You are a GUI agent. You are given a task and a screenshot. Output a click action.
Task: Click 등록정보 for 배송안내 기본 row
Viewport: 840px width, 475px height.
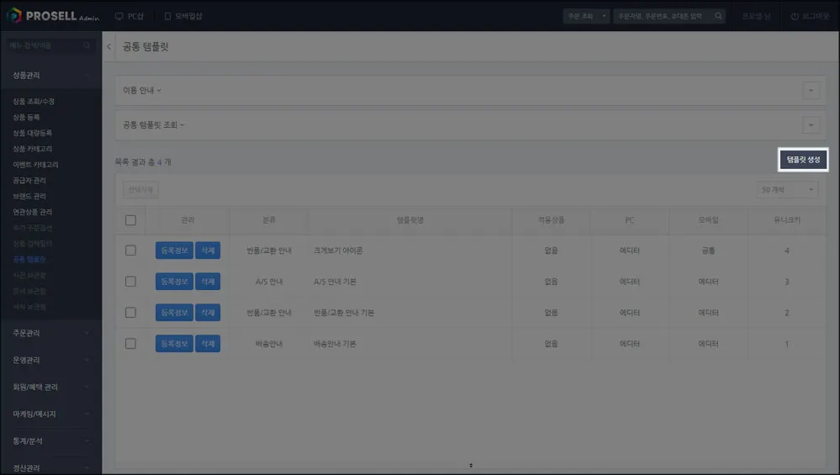(174, 344)
